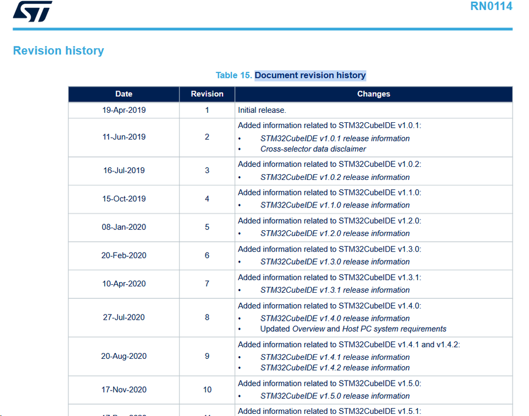This screenshot has height=416, width=529.
Task: Open STM32CubeIDE v1.2.0 release information link
Action: click(x=335, y=233)
